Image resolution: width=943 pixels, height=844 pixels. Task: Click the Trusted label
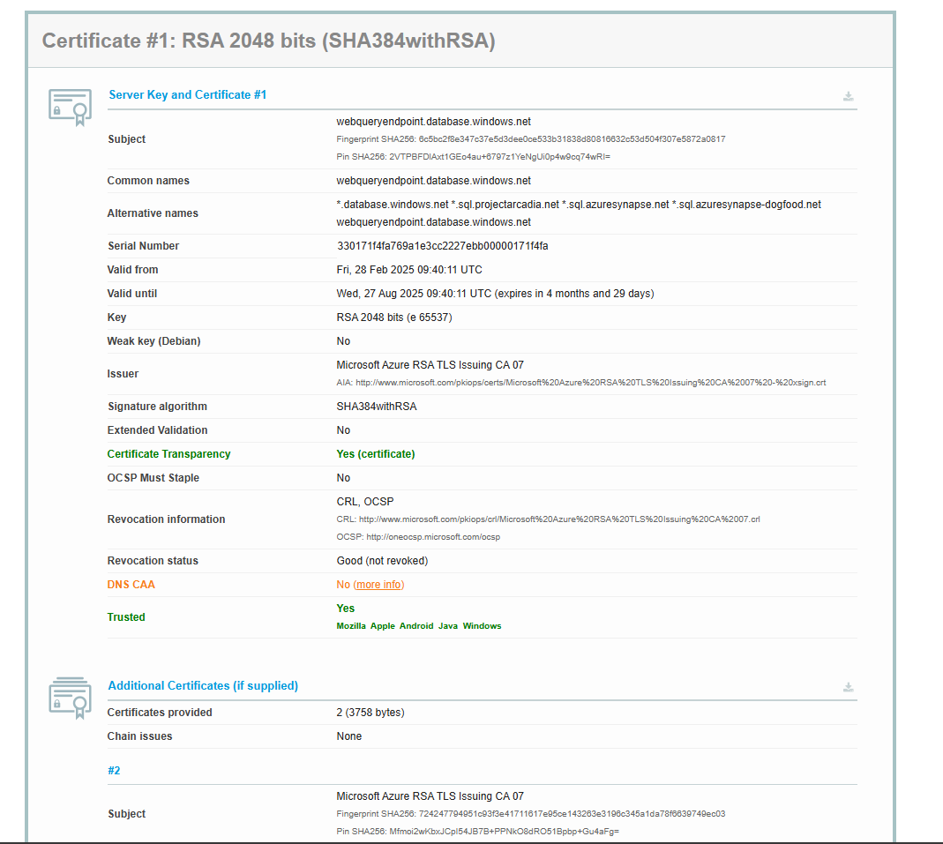tap(125, 617)
